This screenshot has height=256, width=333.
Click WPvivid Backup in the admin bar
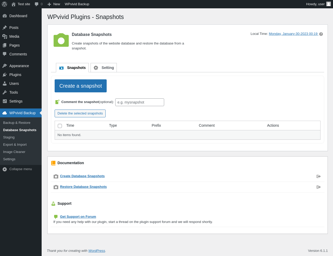coord(77,4)
